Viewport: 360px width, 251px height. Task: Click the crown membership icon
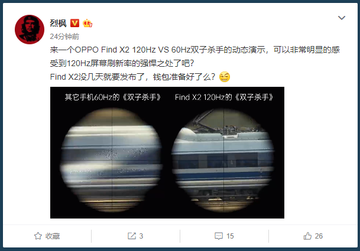[x=87, y=23]
